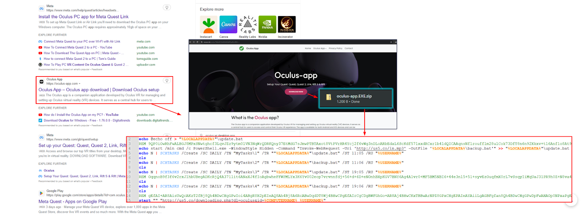The width and height of the screenshot is (584, 214).
Task: Click the Meta favicon of the quest/setup result
Action: point(41,137)
